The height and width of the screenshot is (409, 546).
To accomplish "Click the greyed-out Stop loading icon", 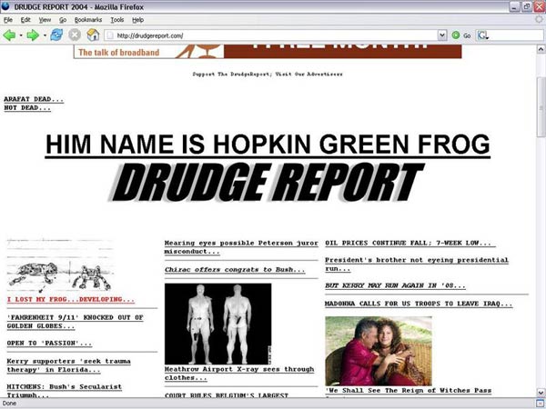I will coord(75,35).
